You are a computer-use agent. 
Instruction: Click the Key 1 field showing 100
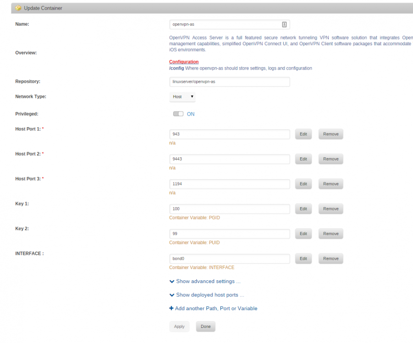(229, 209)
